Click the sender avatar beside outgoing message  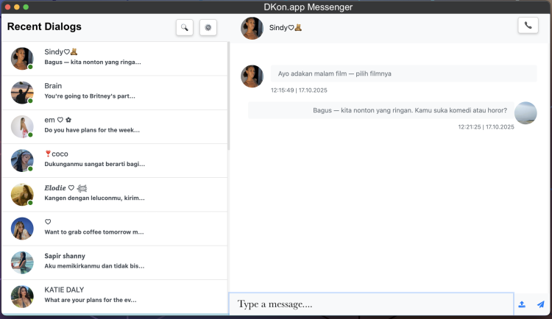point(526,113)
